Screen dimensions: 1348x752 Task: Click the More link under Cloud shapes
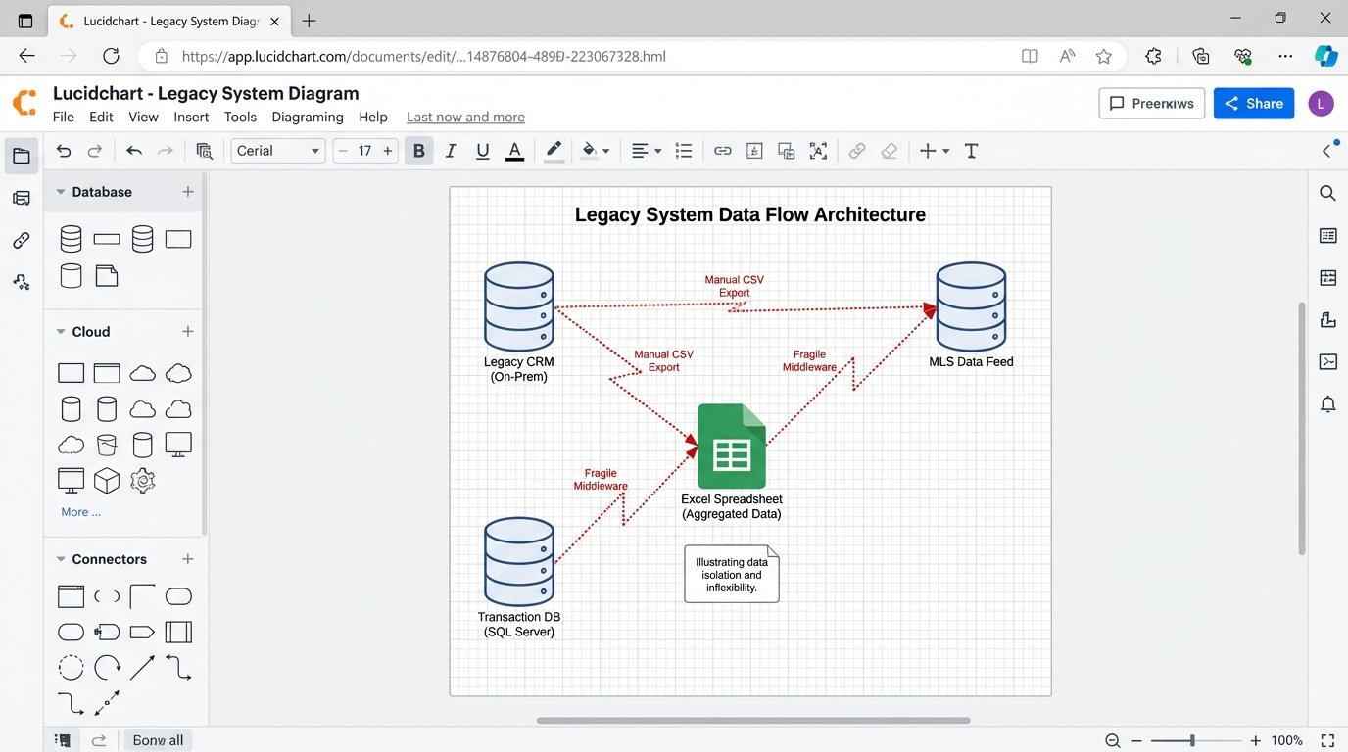click(x=80, y=511)
